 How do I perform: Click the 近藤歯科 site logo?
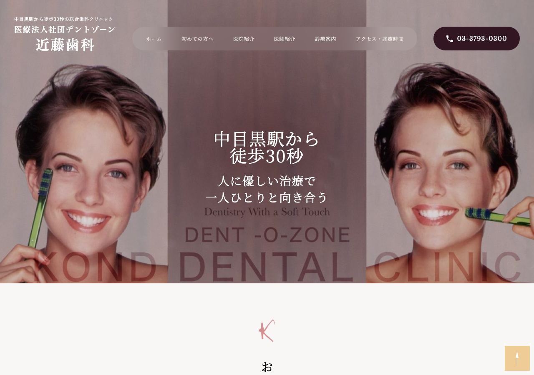(65, 45)
